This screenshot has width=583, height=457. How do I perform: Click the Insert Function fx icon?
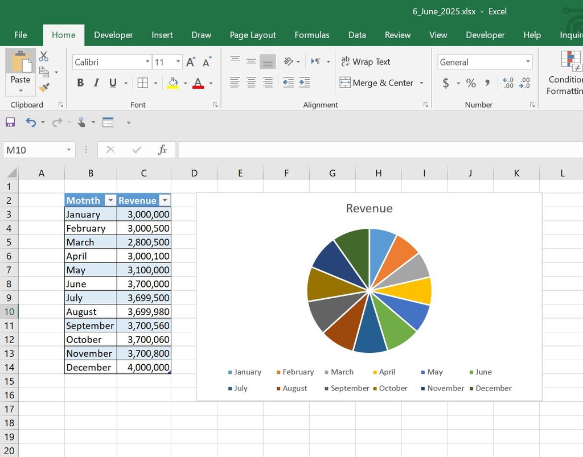tap(162, 150)
